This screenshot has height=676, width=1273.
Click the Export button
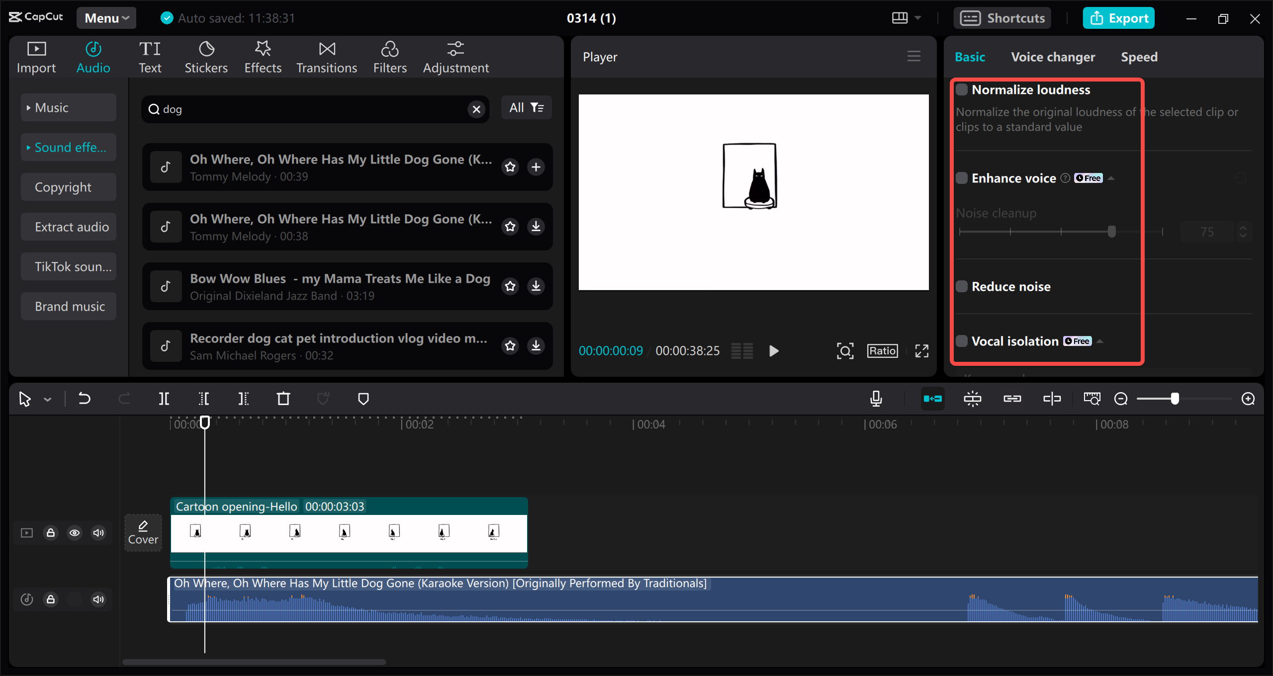pos(1118,17)
